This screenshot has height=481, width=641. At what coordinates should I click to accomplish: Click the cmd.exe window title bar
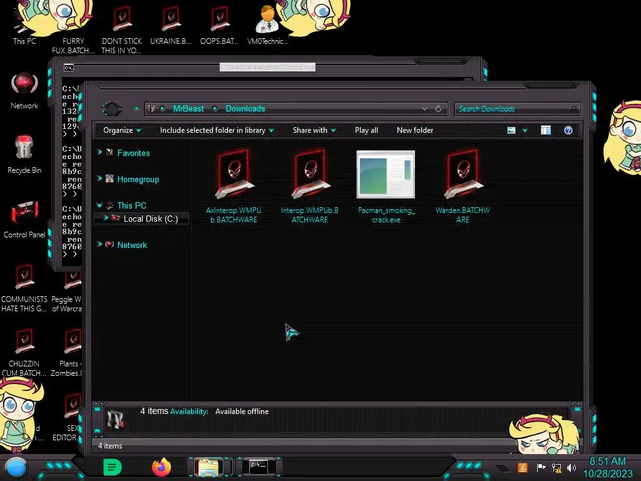click(x=267, y=67)
